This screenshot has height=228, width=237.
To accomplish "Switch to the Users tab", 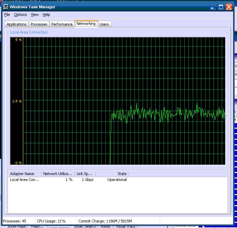I will [104, 24].
